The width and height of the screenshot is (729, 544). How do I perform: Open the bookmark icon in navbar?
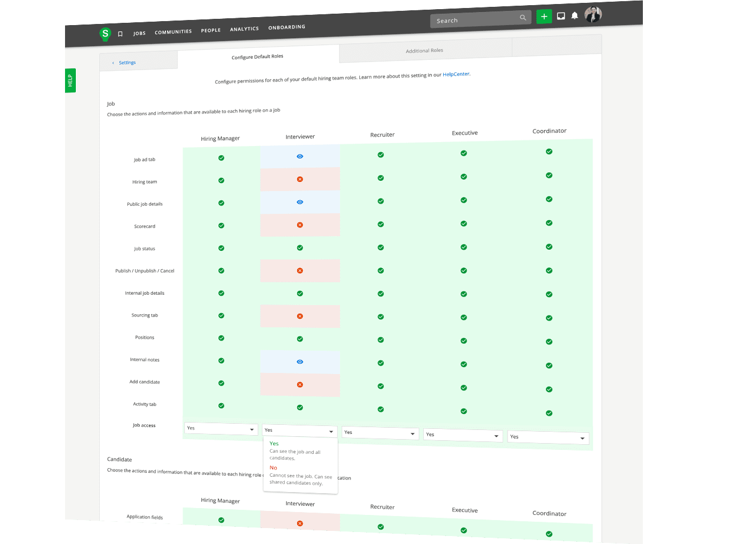120,34
